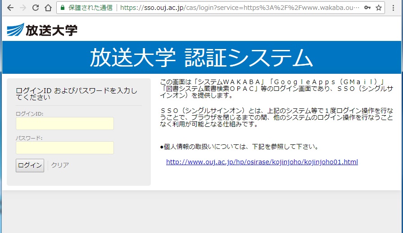Click the ログインID およびパスワードを入力してください heading
The height and width of the screenshot is (233, 403).
pyautogui.click(x=77, y=94)
